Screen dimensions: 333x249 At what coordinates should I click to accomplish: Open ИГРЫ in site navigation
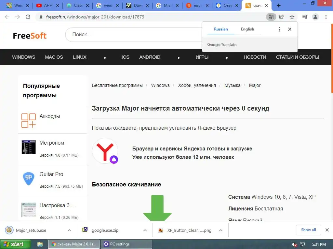coord(202,57)
